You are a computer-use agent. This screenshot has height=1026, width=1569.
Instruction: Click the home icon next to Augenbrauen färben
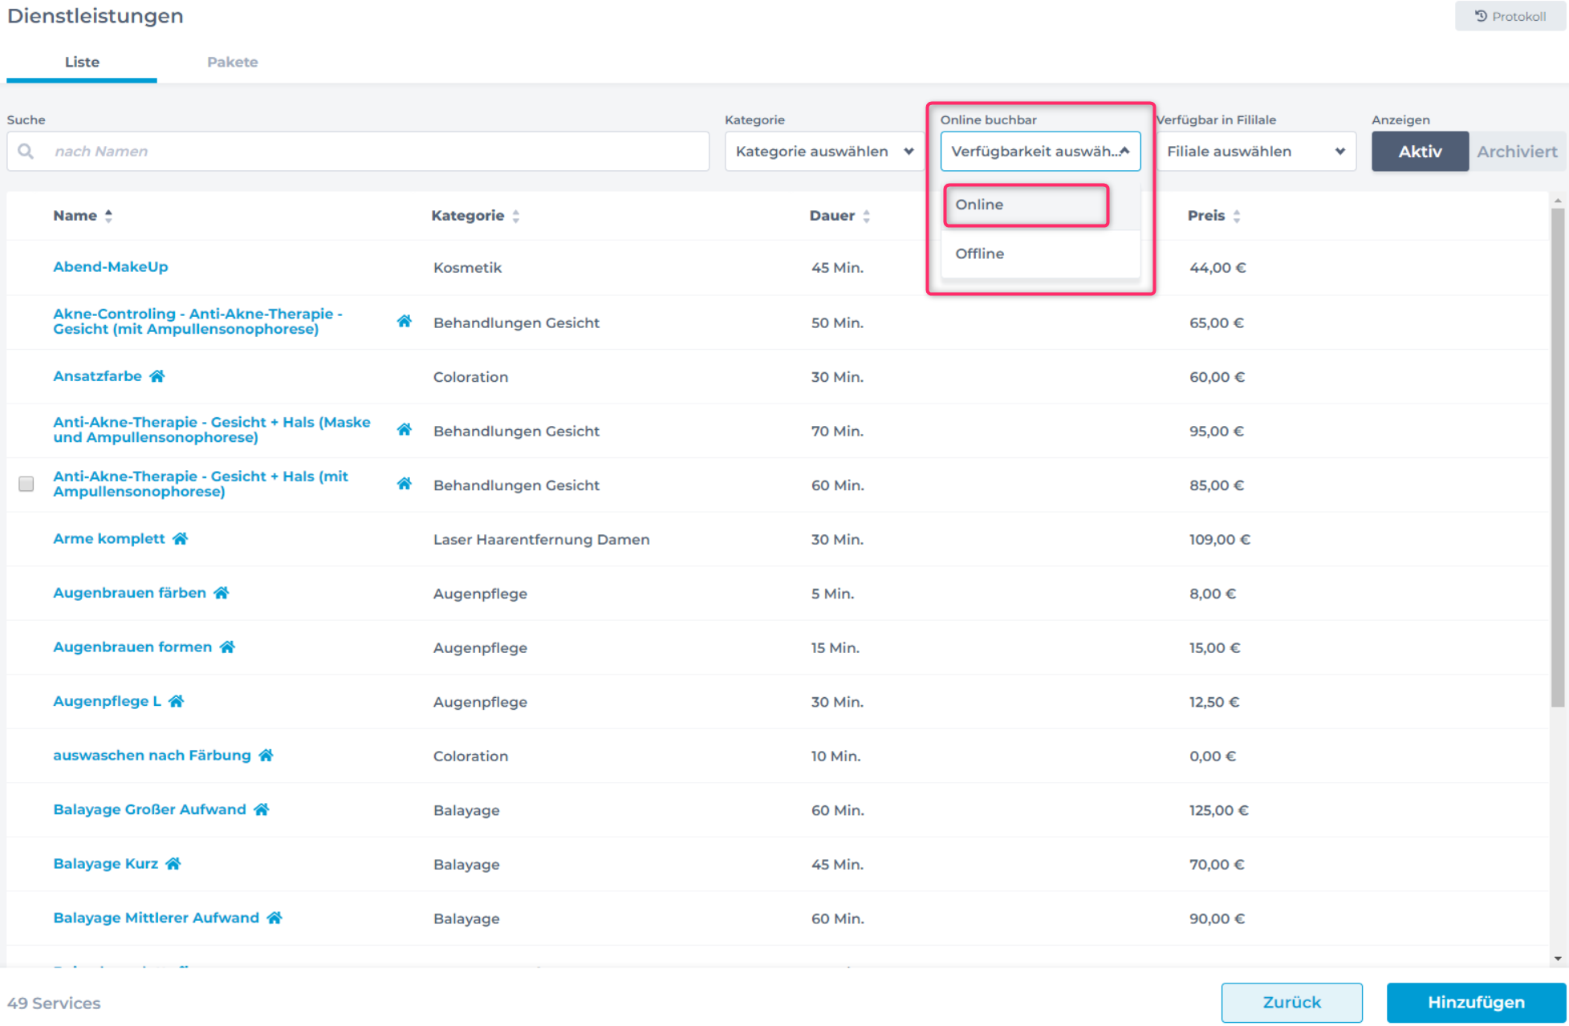tap(222, 593)
